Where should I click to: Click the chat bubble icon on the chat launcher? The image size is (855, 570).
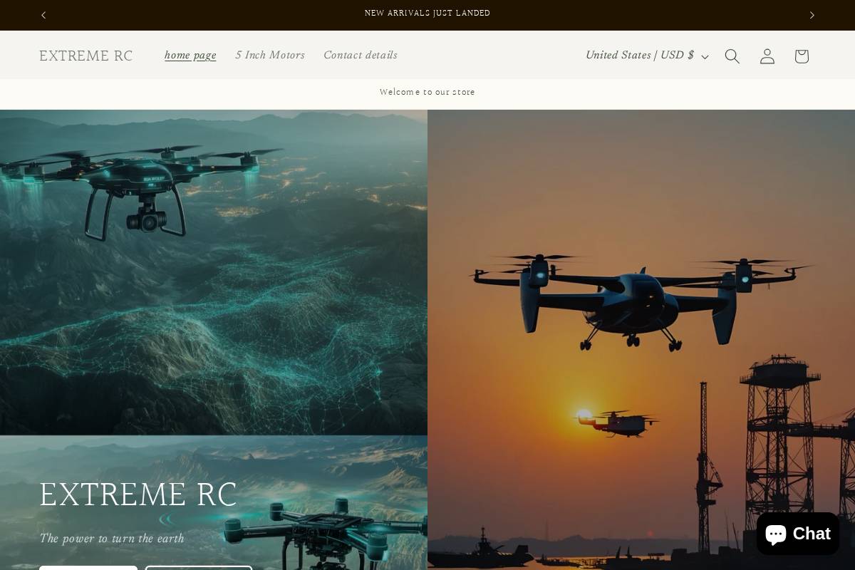click(x=775, y=534)
